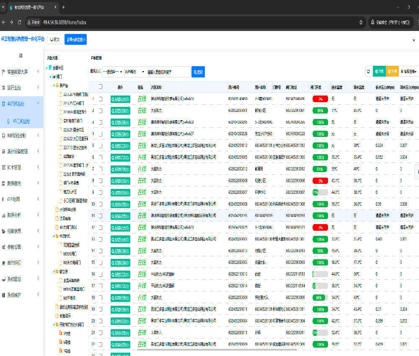The width and height of the screenshot is (419, 356).
Task: Expand the page tabs dropdown chevron at right
Action: point(414,40)
